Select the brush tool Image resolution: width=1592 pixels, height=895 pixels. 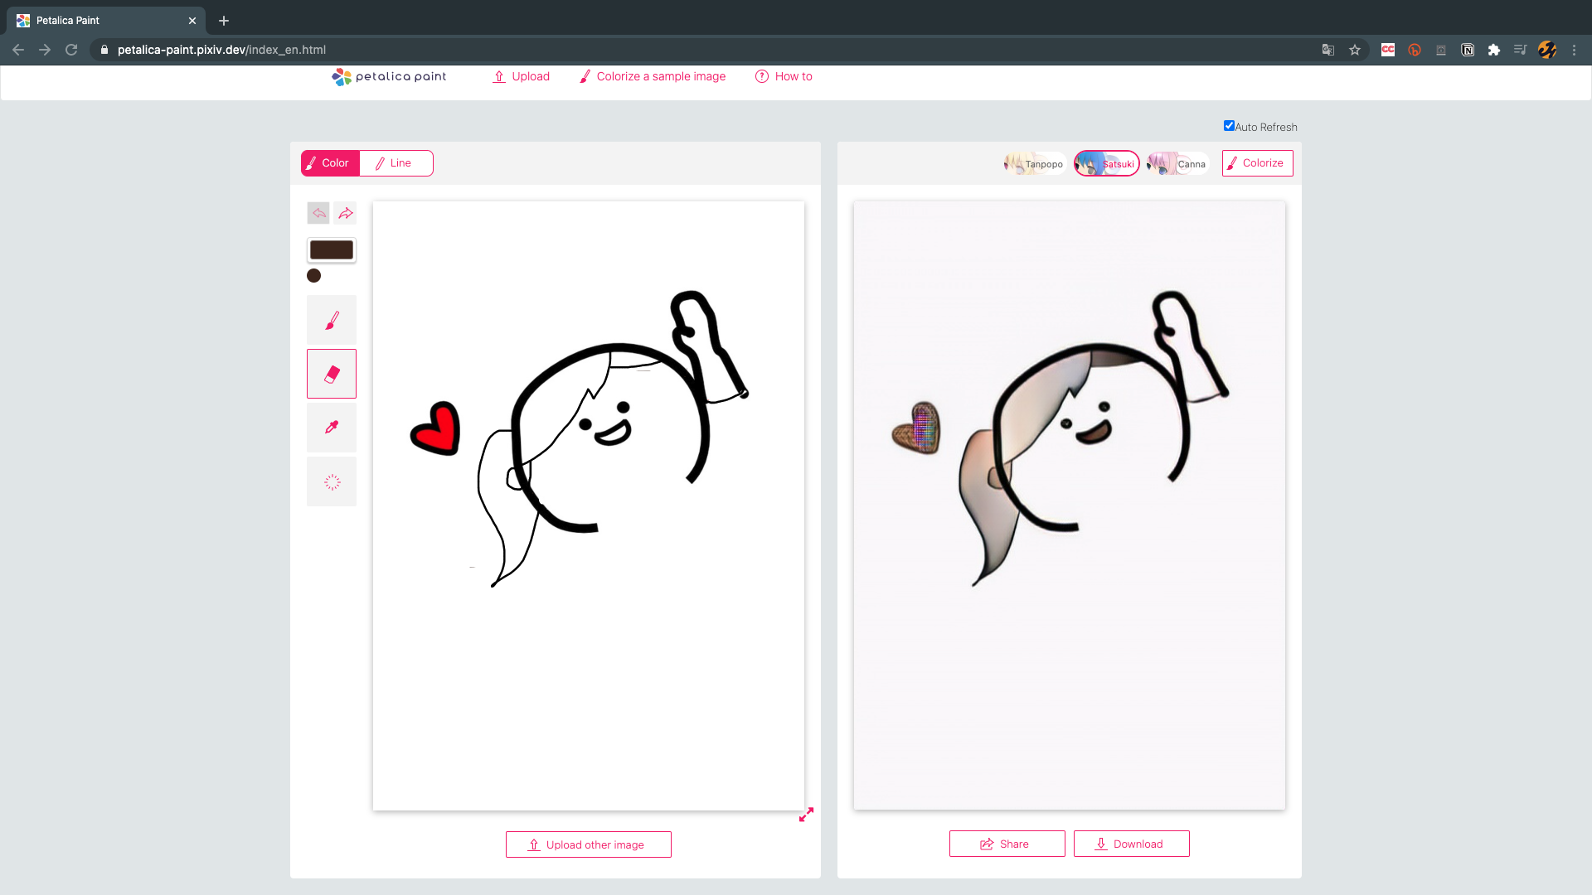point(332,320)
